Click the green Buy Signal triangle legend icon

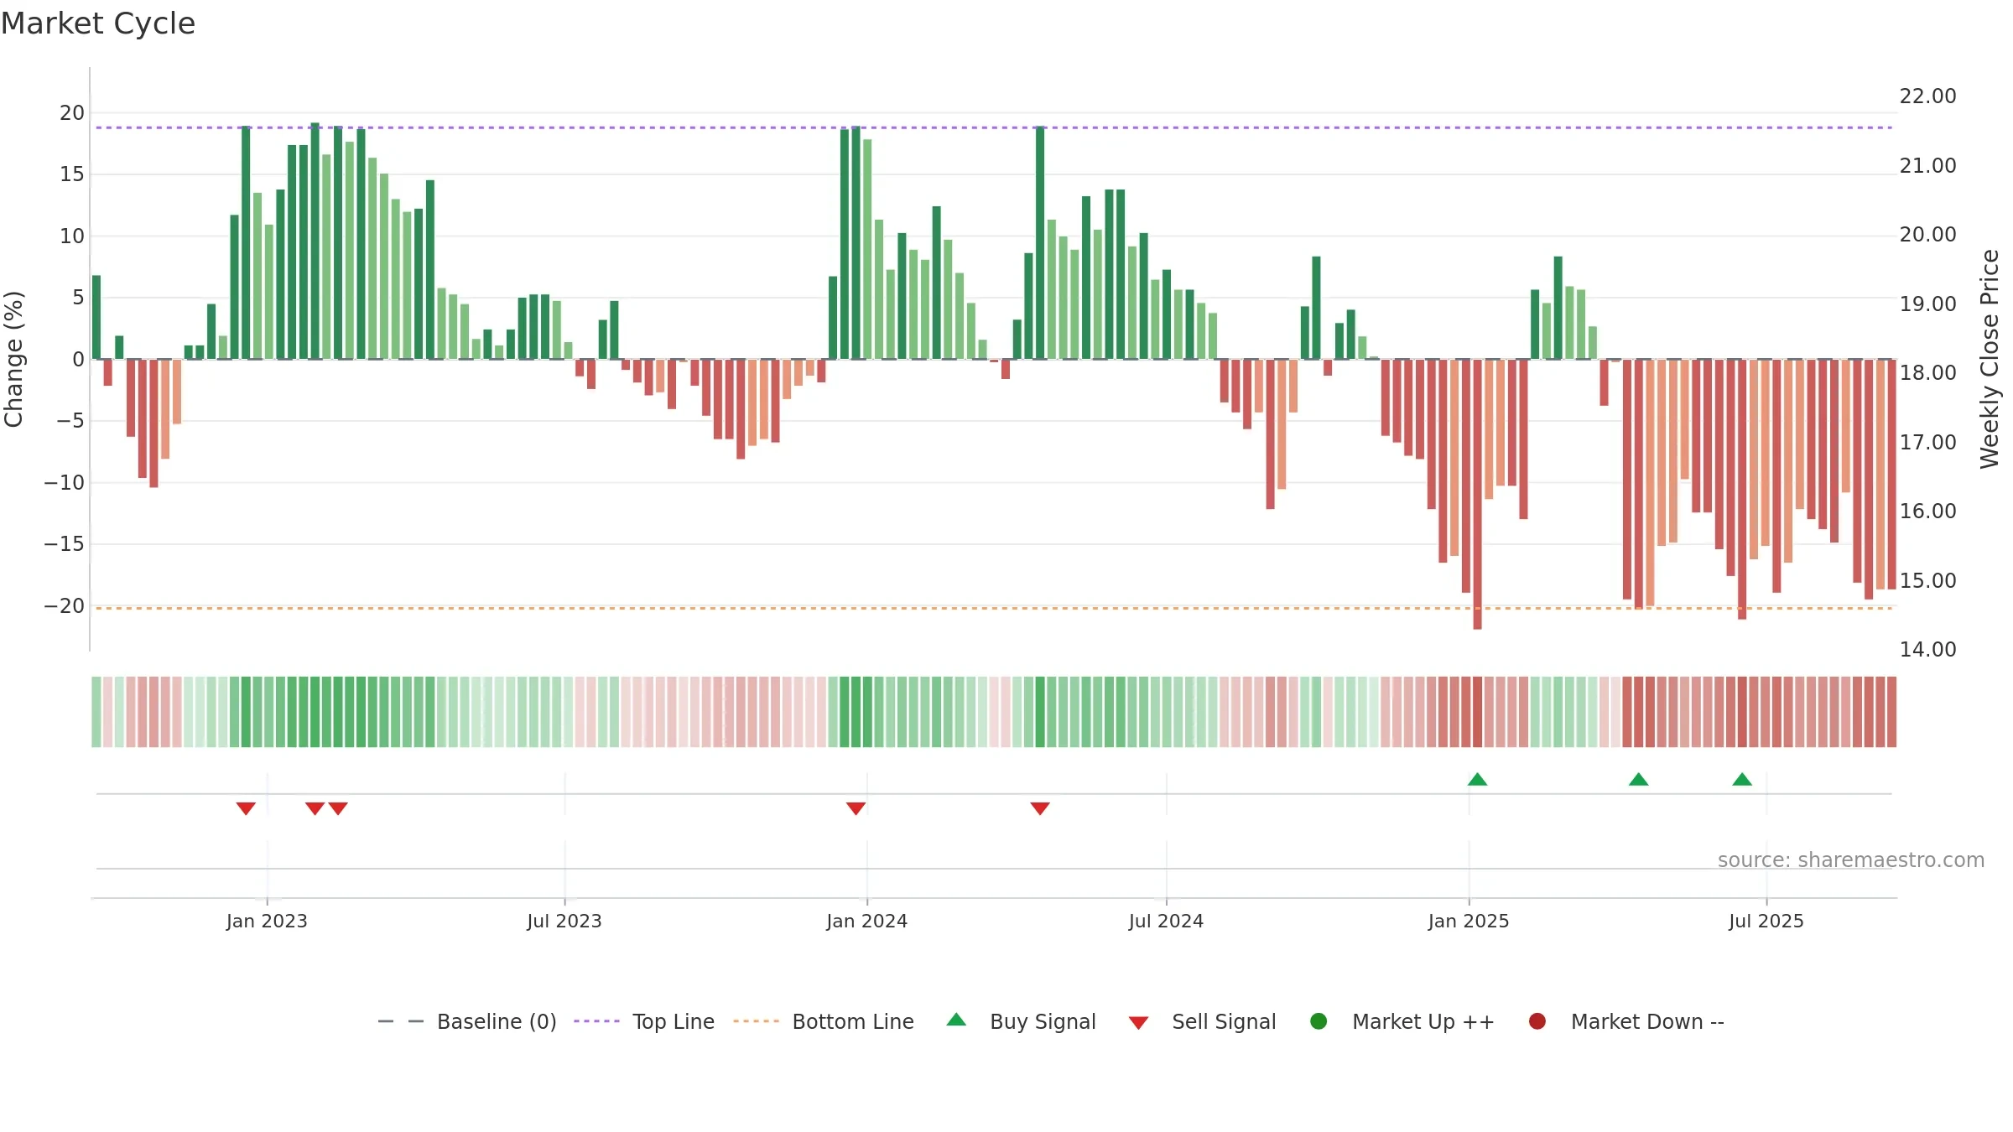(x=956, y=1020)
